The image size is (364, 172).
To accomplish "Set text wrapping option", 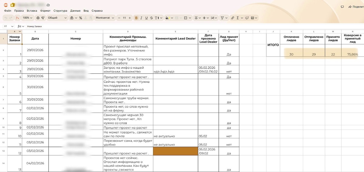I will [212, 18].
